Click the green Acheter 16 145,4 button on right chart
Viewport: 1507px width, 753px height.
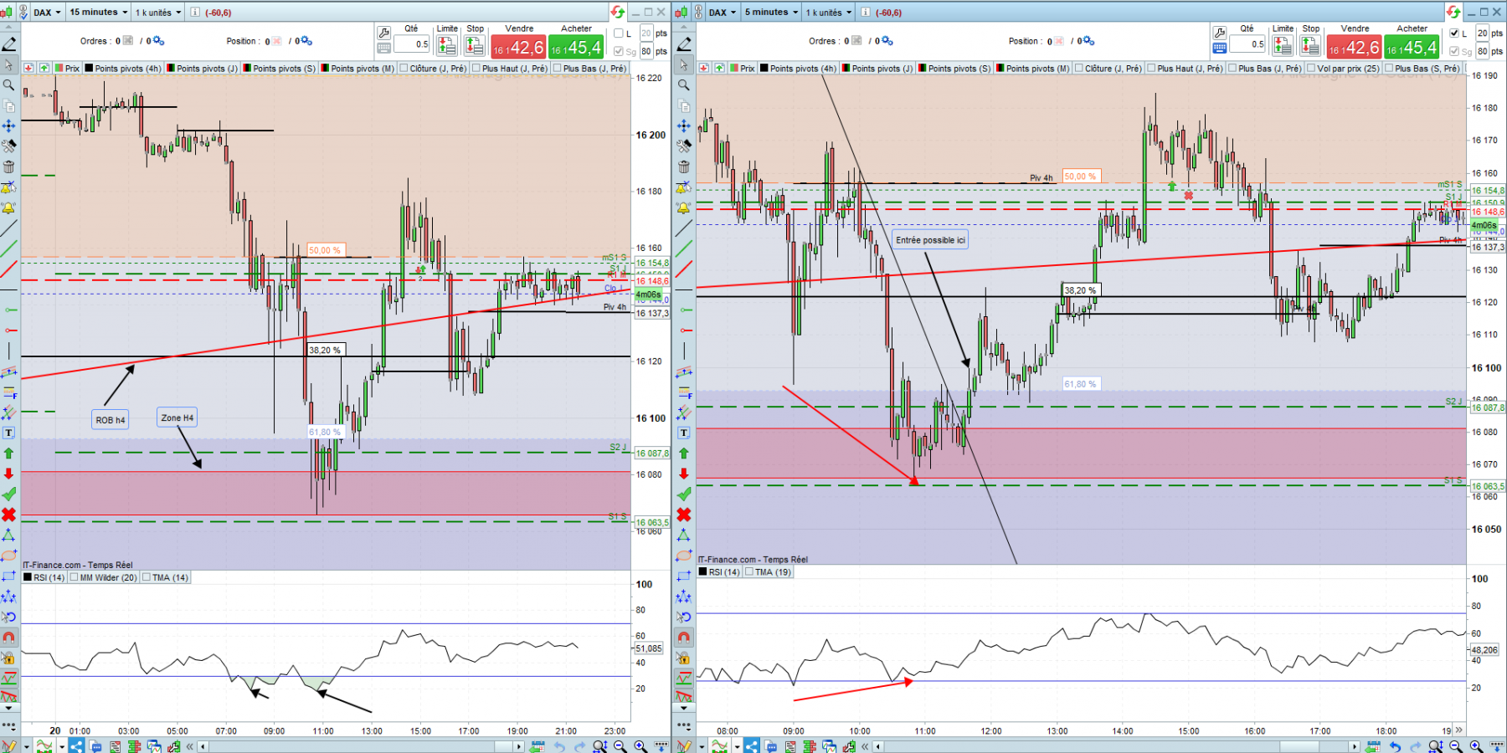pyautogui.click(x=1412, y=47)
